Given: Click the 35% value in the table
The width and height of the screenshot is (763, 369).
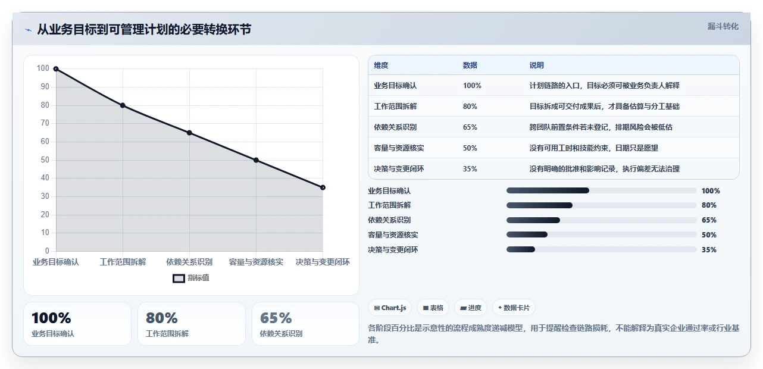Looking at the screenshot, I should [x=470, y=169].
